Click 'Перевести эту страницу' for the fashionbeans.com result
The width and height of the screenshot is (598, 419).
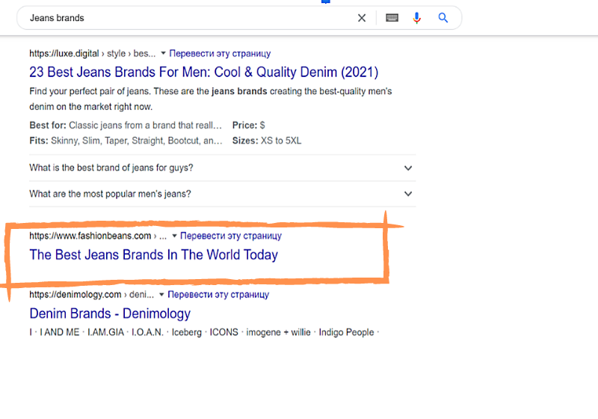pyautogui.click(x=231, y=236)
